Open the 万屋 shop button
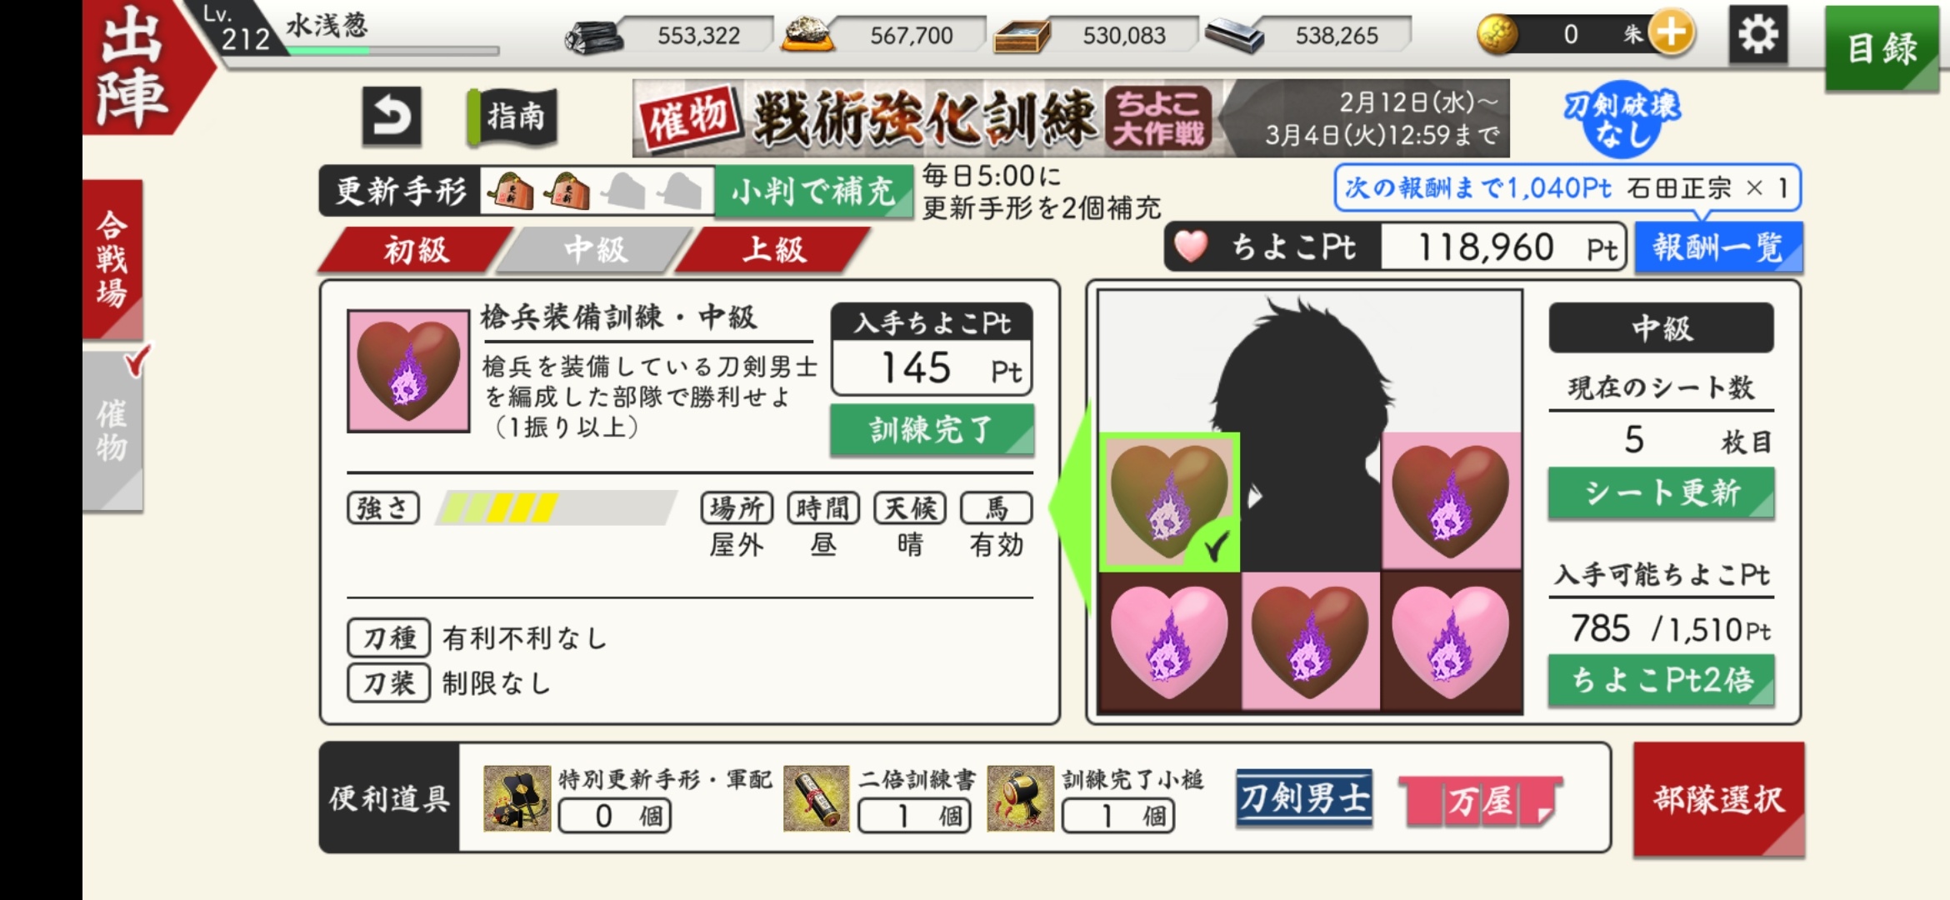This screenshot has width=1950, height=900. 1480,800
